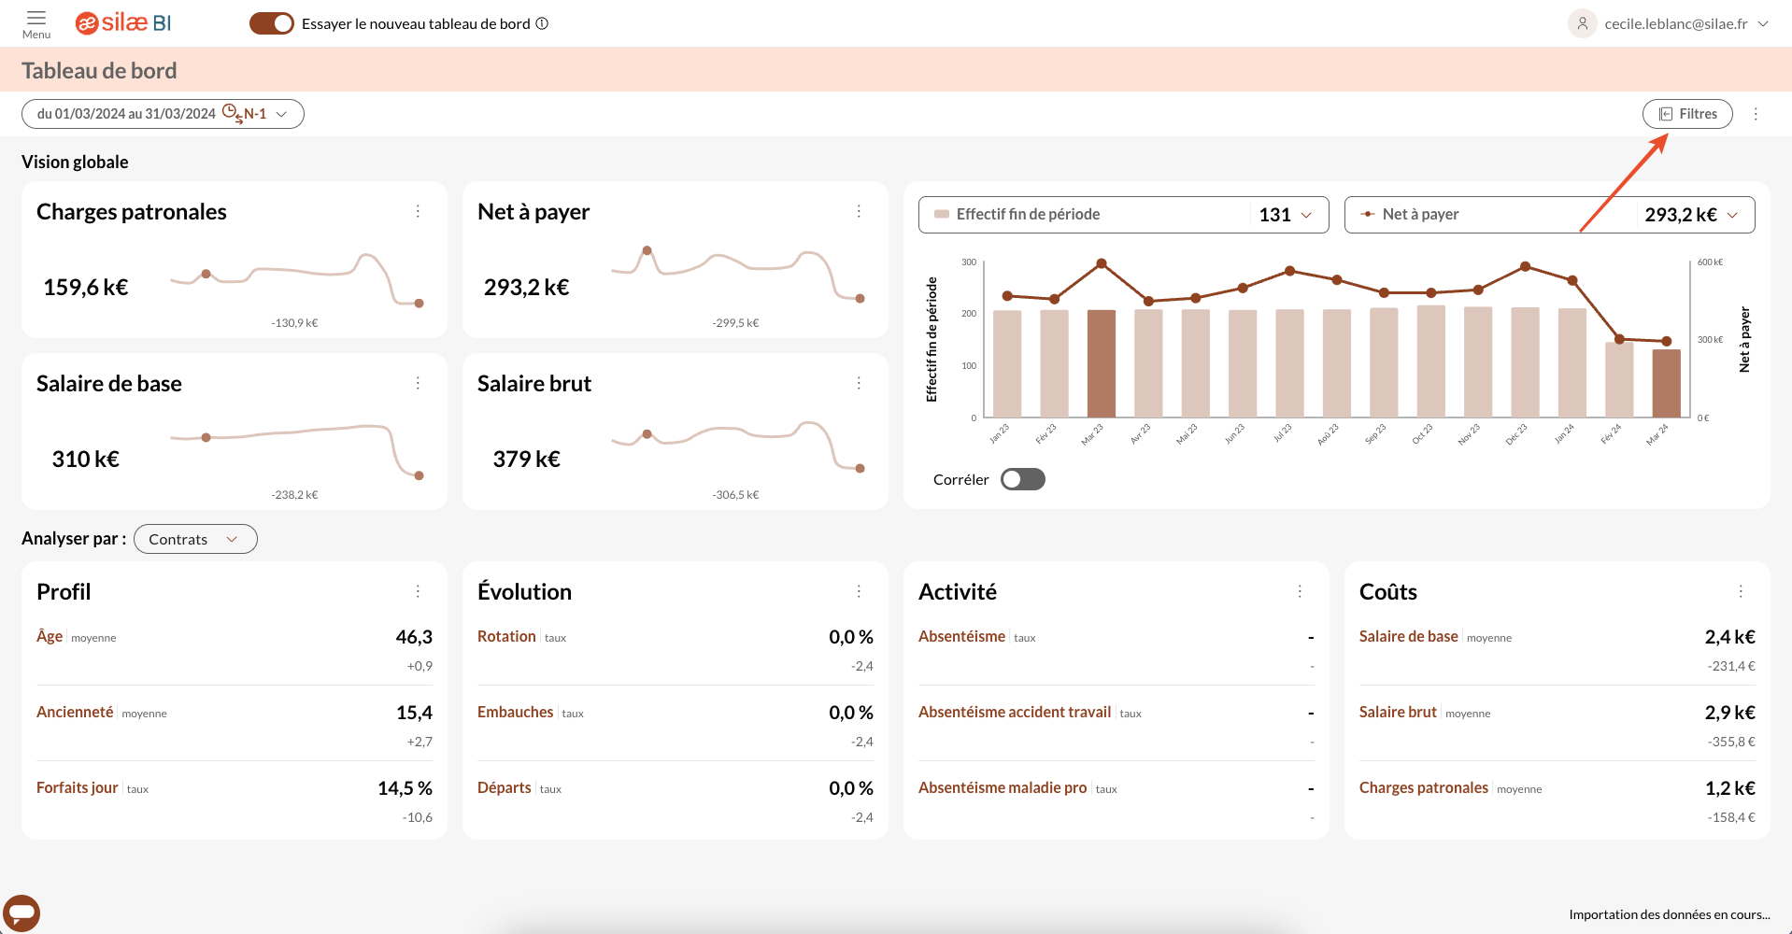Screen dimensions: 1792x934
Task: Click the 379 k€ value
Action: (x=527, y=459)
